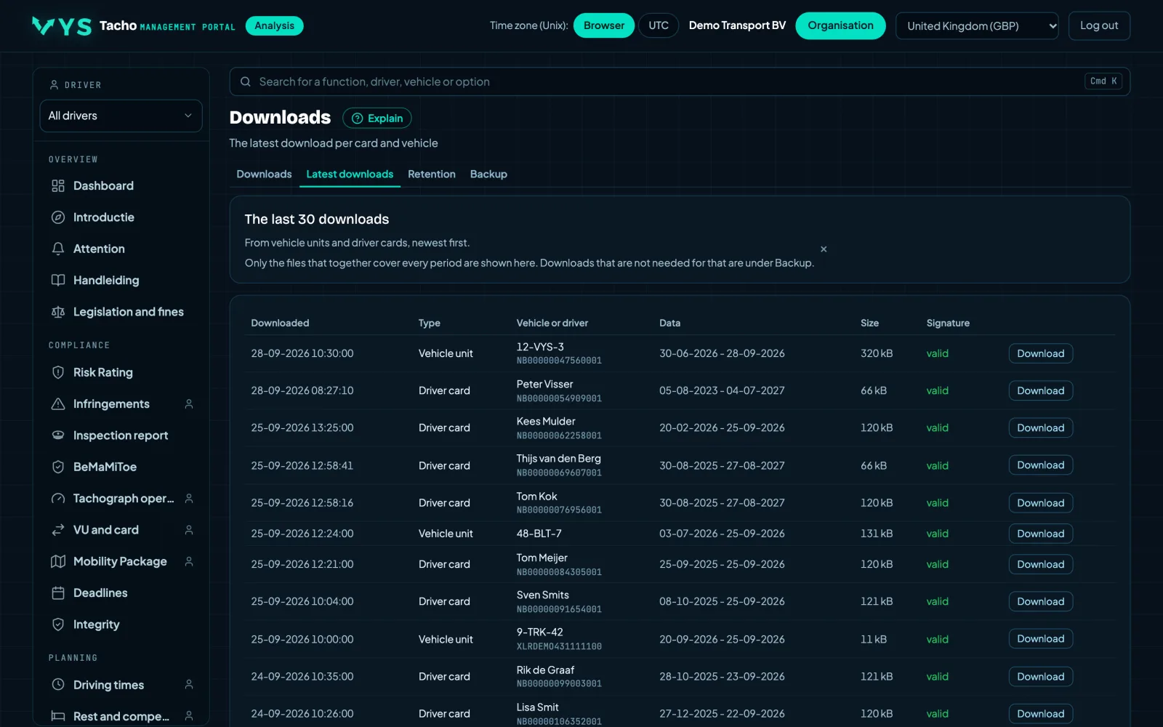Select the Latest downloads tab
The image size is (1163, 727).
tap(350, 174)
